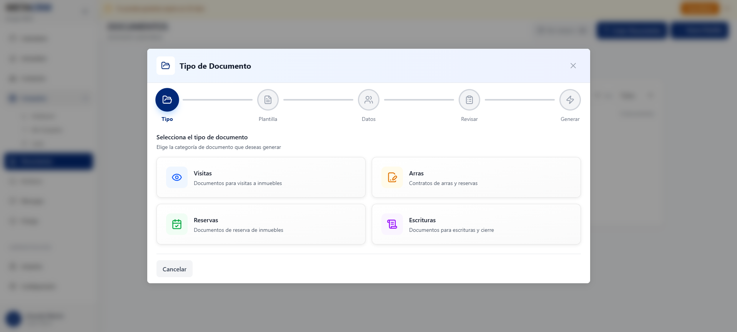Close the Tipo de Documento dialog
This screenshot has height=332, width=737.
pos(573,66)
